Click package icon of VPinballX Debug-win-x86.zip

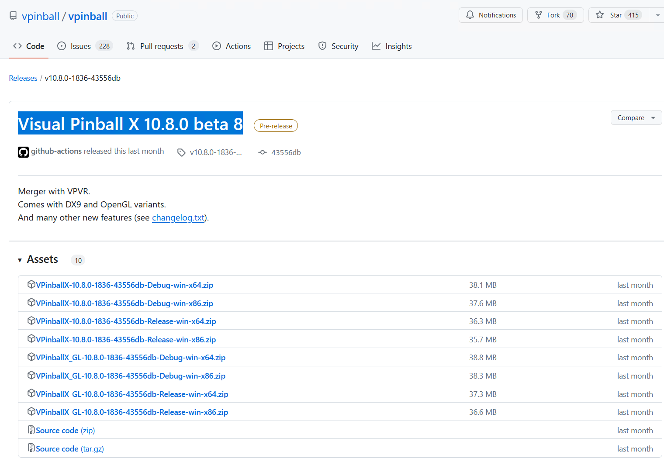(31, 303)
